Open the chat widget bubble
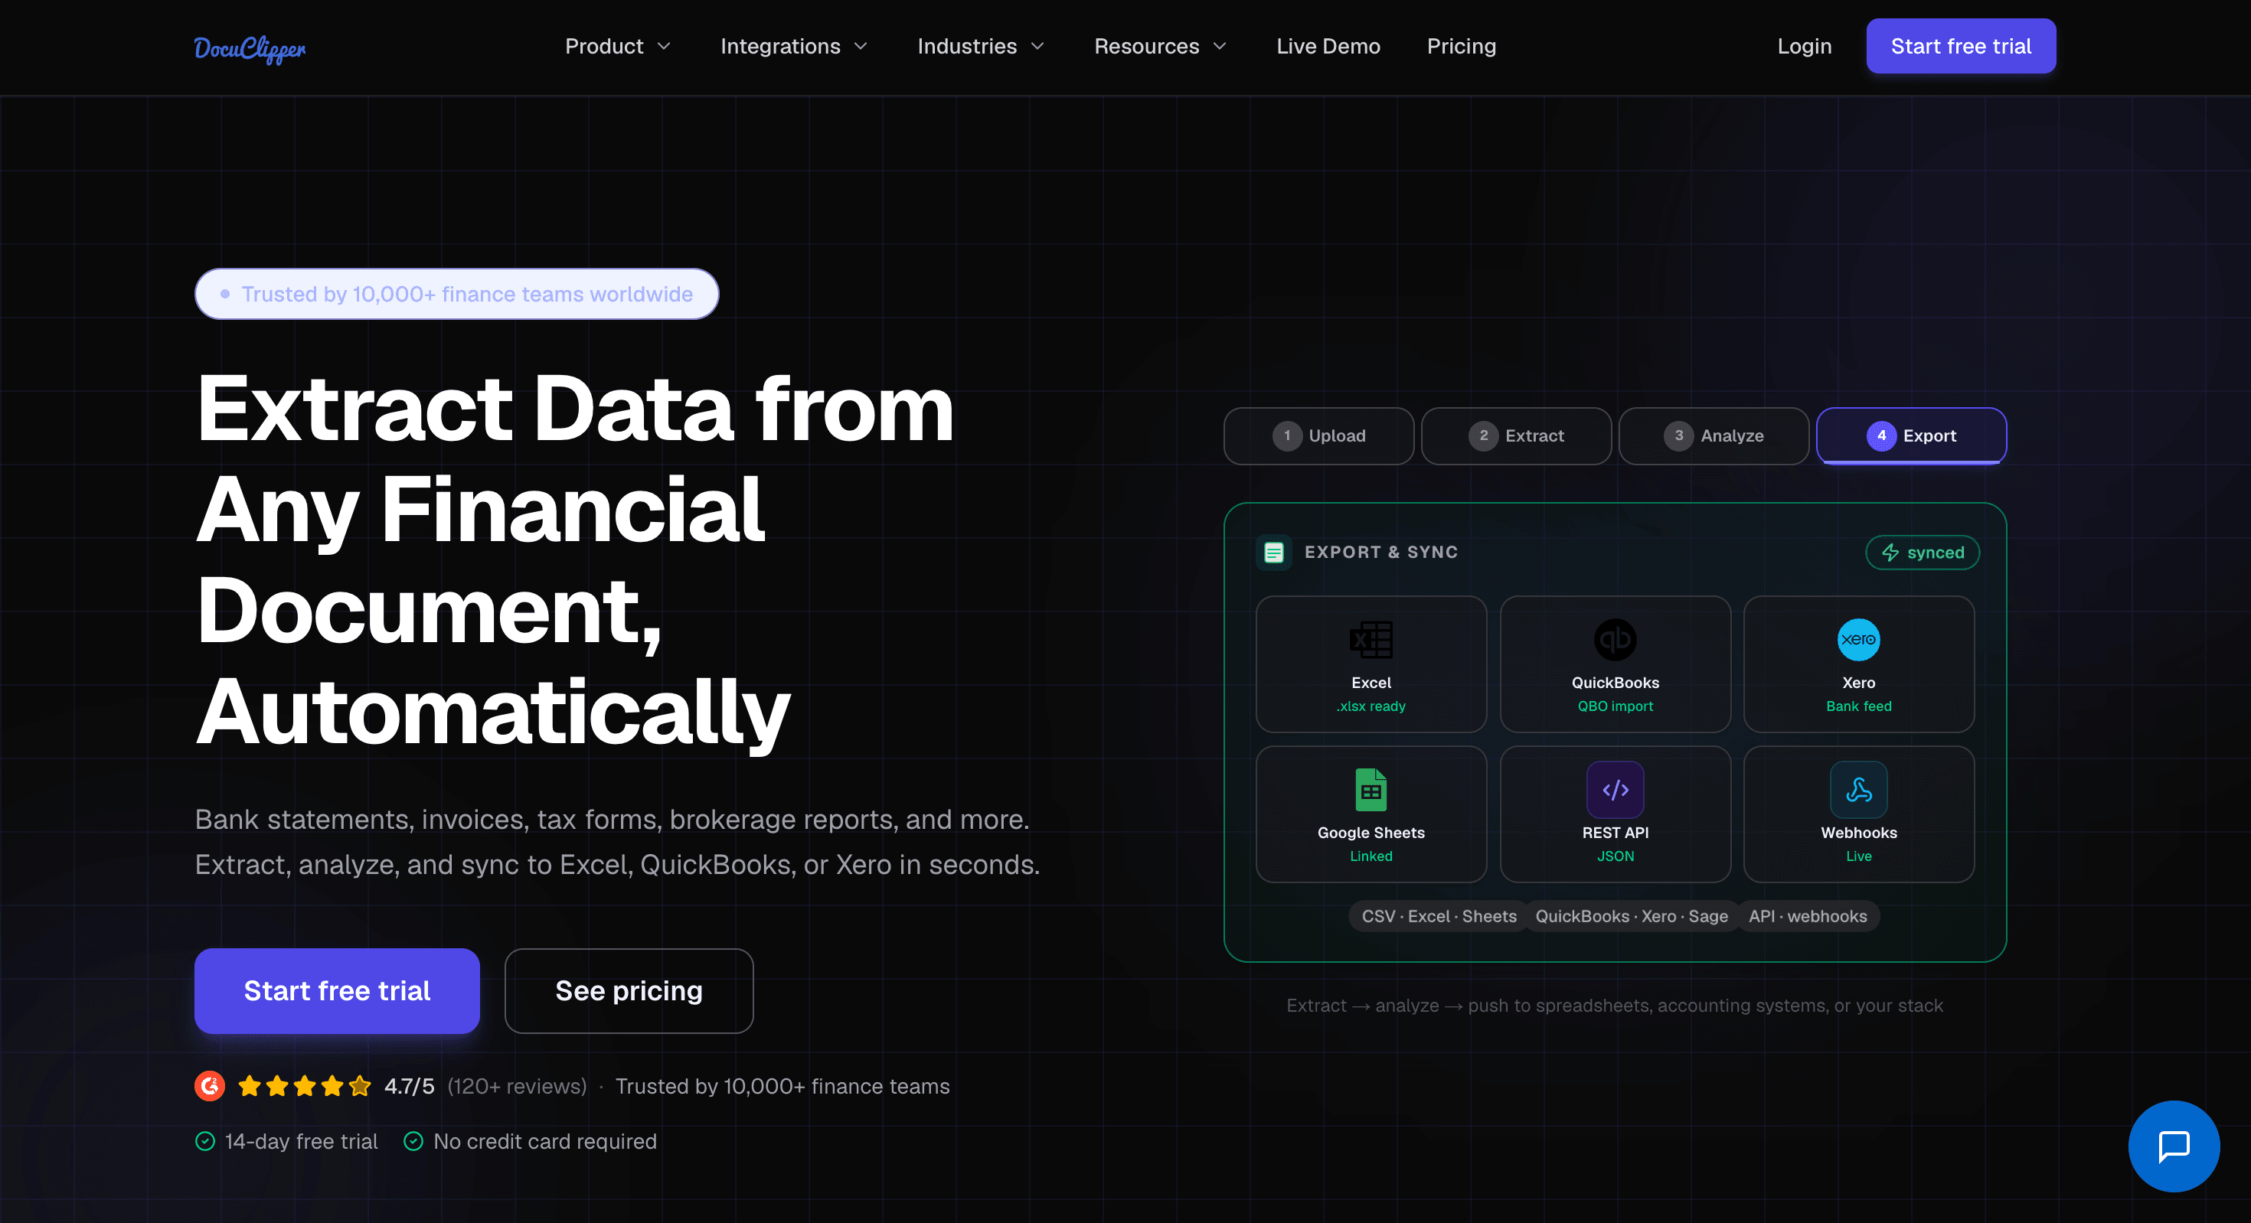Image resolution: width=2251 pixels, height=1223 pixels. (2173, 1146)
